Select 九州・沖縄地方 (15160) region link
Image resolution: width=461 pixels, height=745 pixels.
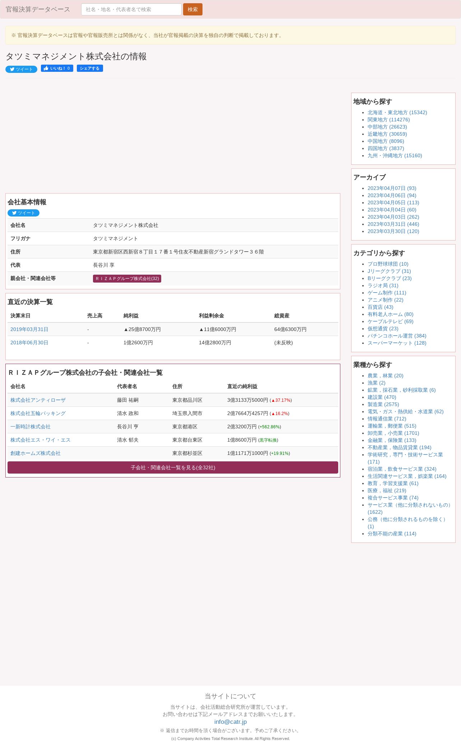tap(395, 155)
